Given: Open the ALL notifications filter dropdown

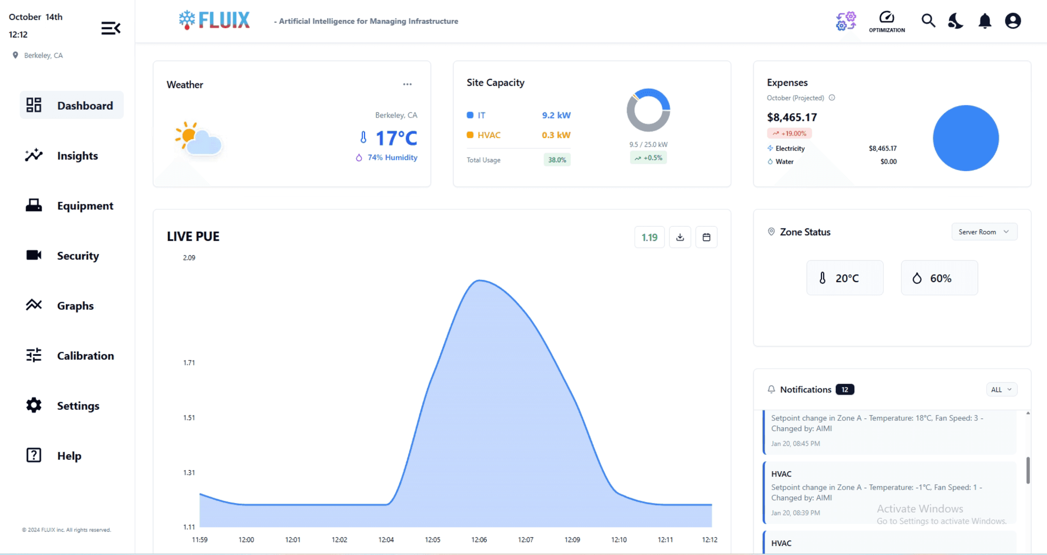Looking at the screenshot, I should click(1001, 389).
